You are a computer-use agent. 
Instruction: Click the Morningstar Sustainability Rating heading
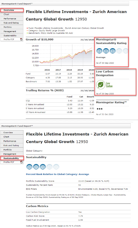111,41
